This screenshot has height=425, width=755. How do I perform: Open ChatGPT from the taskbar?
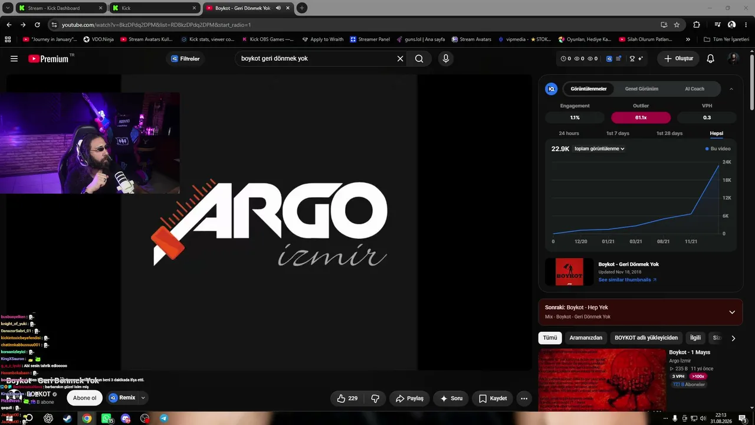pyautogui.click(x=48, y=419)
